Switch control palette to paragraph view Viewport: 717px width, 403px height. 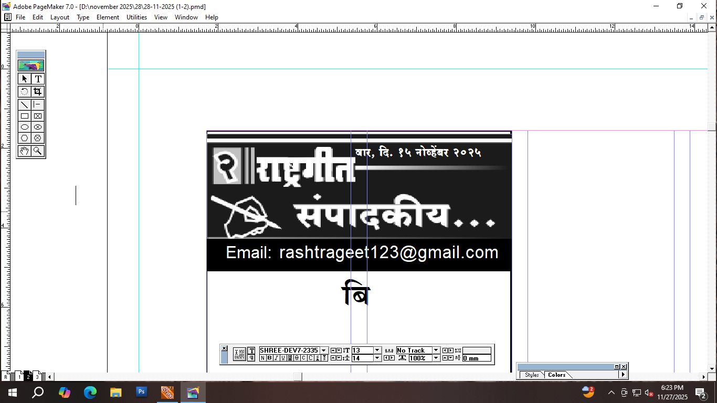coord(251,358)
